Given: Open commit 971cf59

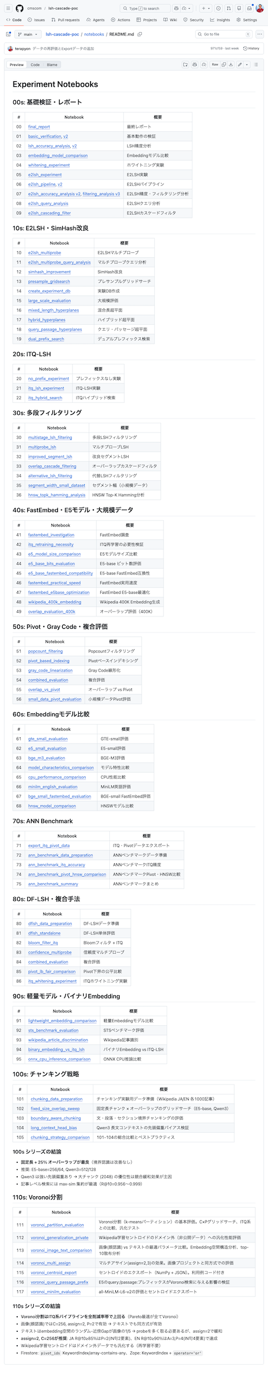Looking at the screenshot, I should [217, 48].
